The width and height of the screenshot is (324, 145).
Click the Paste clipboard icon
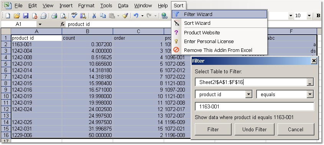[112, 16]
